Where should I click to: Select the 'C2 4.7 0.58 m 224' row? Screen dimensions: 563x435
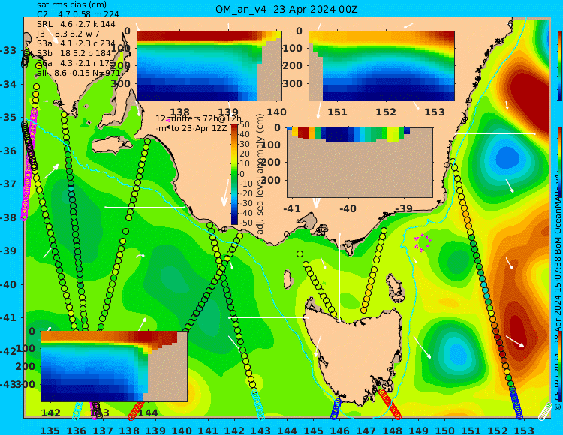point(77,14)
